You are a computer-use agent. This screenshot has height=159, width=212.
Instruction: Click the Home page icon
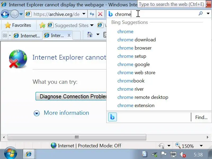pyautogui.click(x=90, y=34)
